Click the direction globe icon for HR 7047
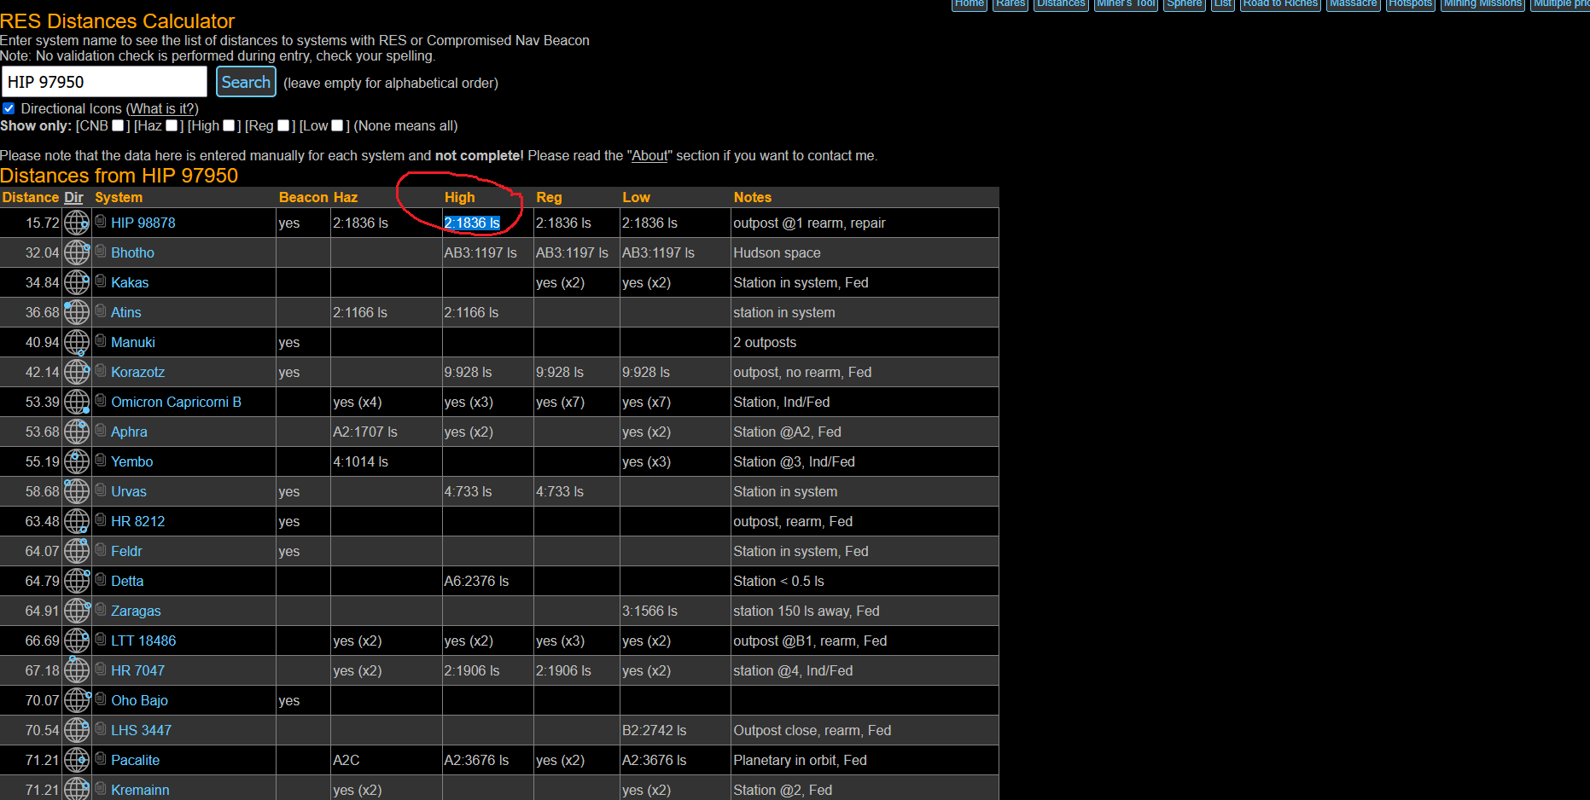The height and width of the screenshot is (800, 1590). (77, 670)
